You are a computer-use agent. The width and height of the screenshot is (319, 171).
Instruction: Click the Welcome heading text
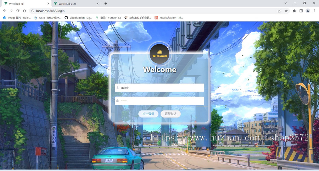coord(159,70)
